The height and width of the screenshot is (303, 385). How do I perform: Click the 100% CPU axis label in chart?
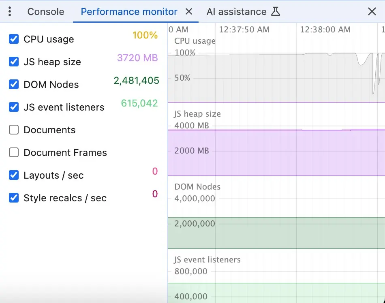[185, 53]
